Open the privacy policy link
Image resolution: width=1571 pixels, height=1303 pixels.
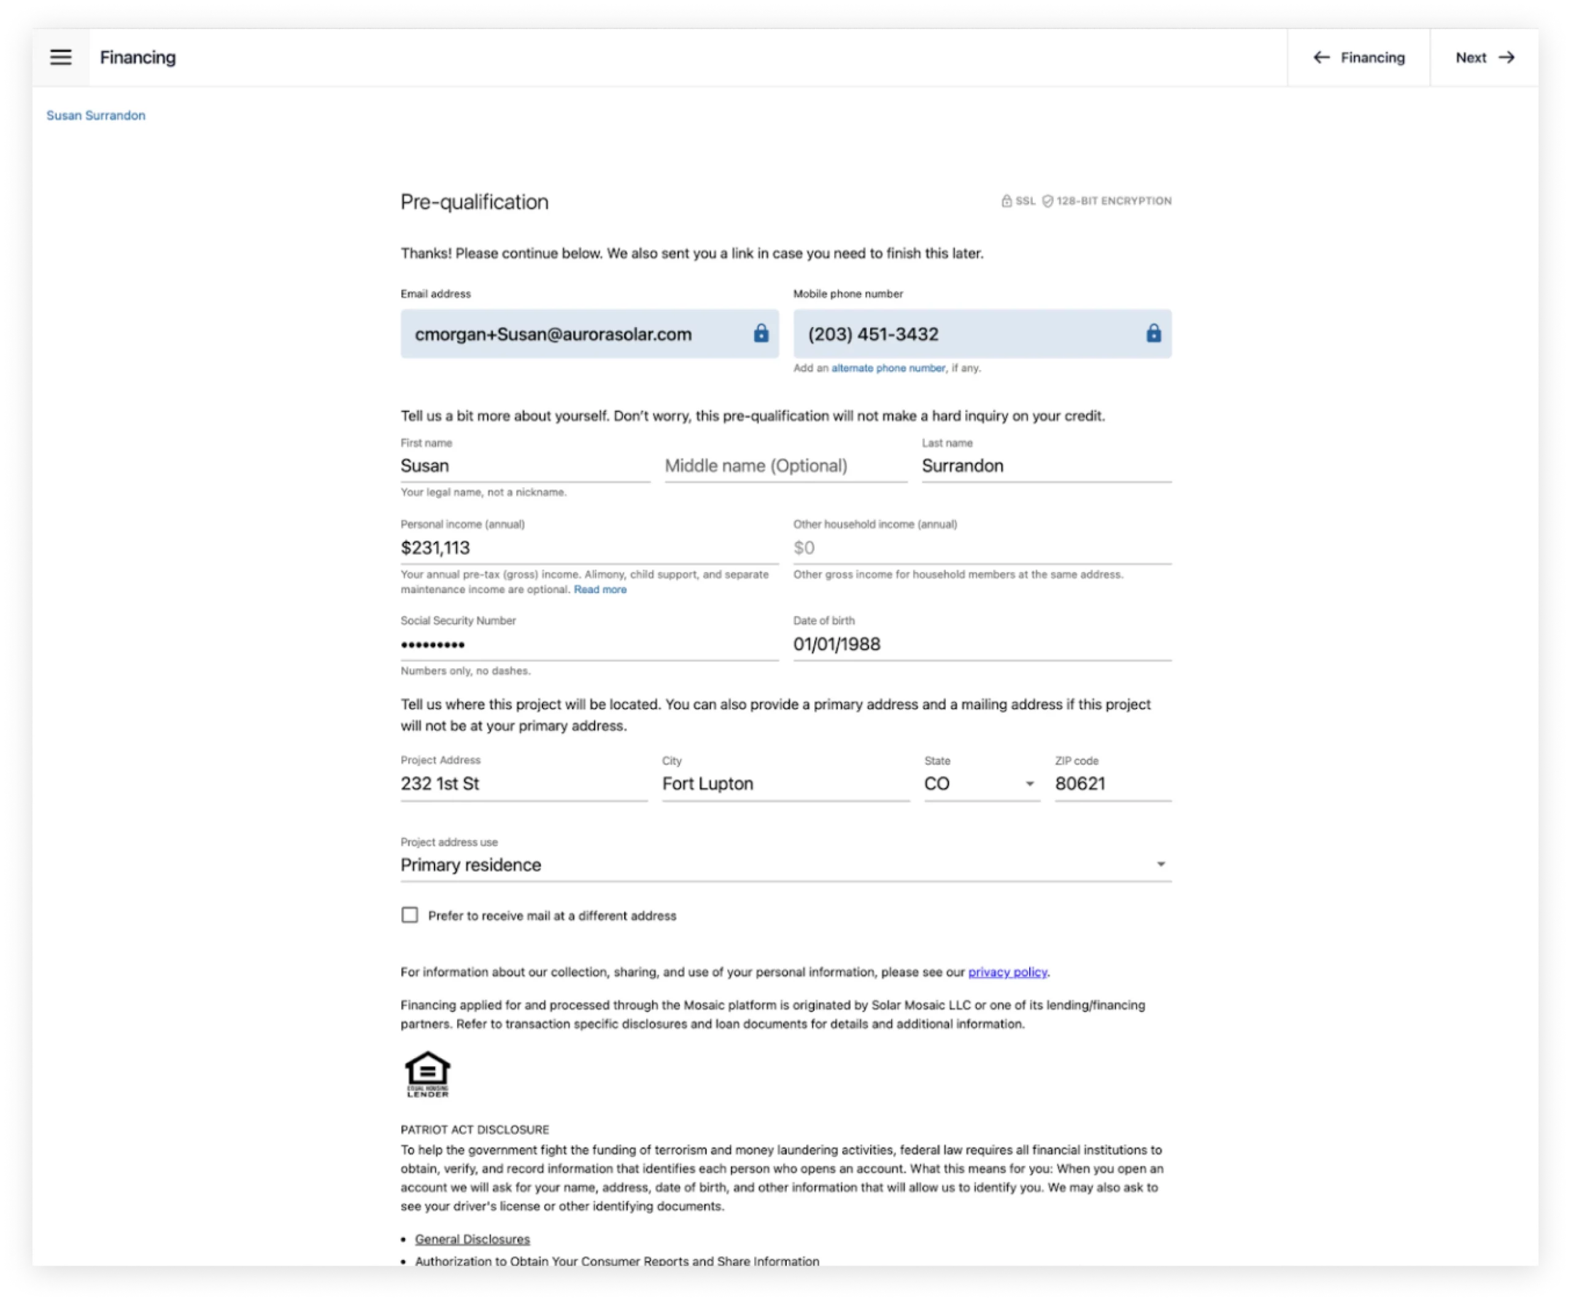(1007, 972)
